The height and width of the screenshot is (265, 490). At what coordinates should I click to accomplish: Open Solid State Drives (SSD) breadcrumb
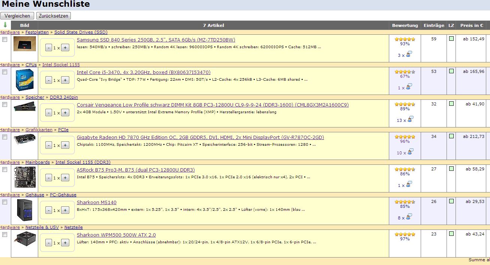click(81, 32)
